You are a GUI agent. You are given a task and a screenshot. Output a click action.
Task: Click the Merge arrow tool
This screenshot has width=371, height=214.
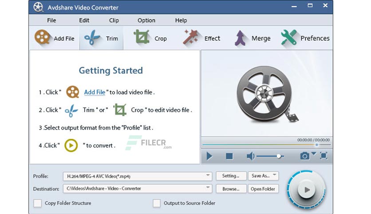[x=241, y=38]
